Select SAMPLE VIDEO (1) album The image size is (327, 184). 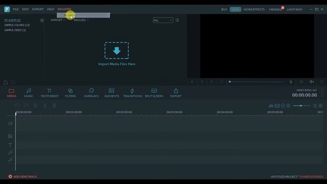(15, 30)
